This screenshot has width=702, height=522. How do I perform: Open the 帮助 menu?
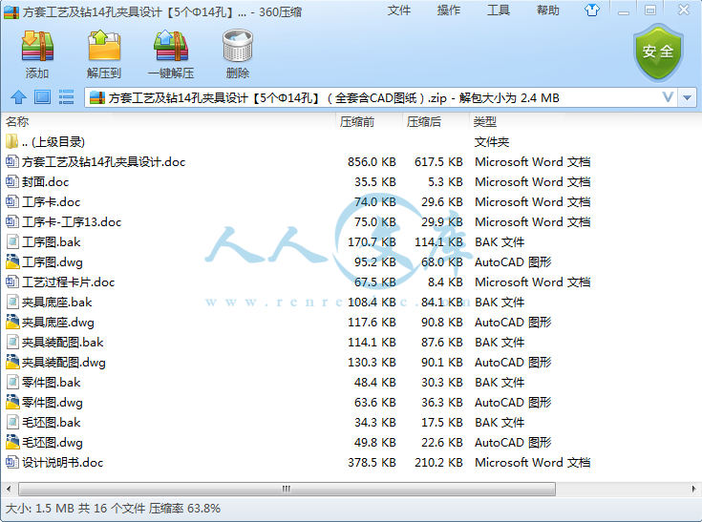coord(548,10)
